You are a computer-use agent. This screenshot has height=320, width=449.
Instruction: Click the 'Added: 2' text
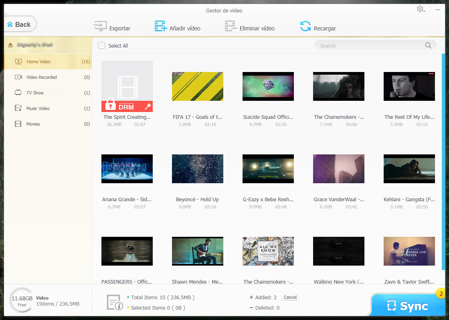point(266,298)
